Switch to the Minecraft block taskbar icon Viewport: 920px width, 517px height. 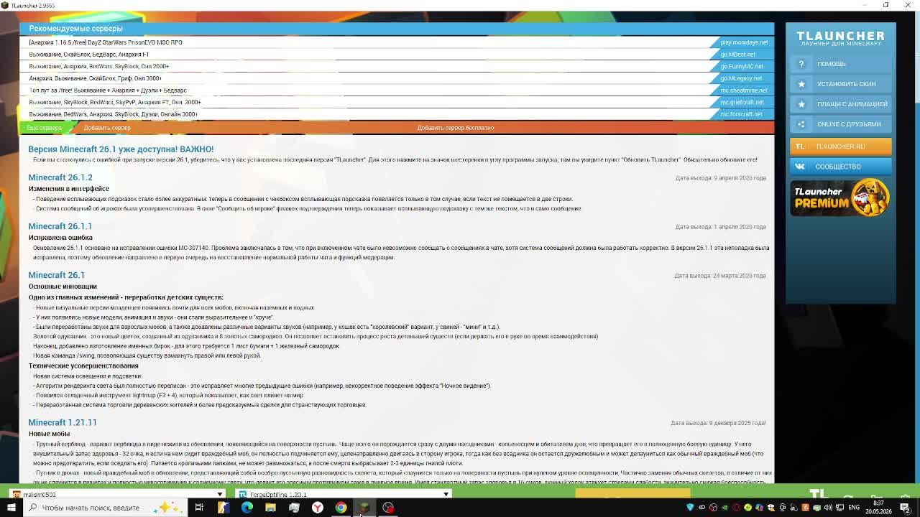click(364, 508)
